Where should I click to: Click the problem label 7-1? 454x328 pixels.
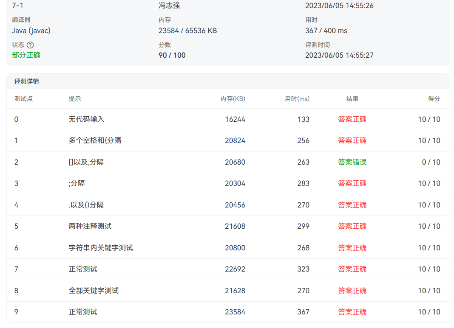coord(18,6)
